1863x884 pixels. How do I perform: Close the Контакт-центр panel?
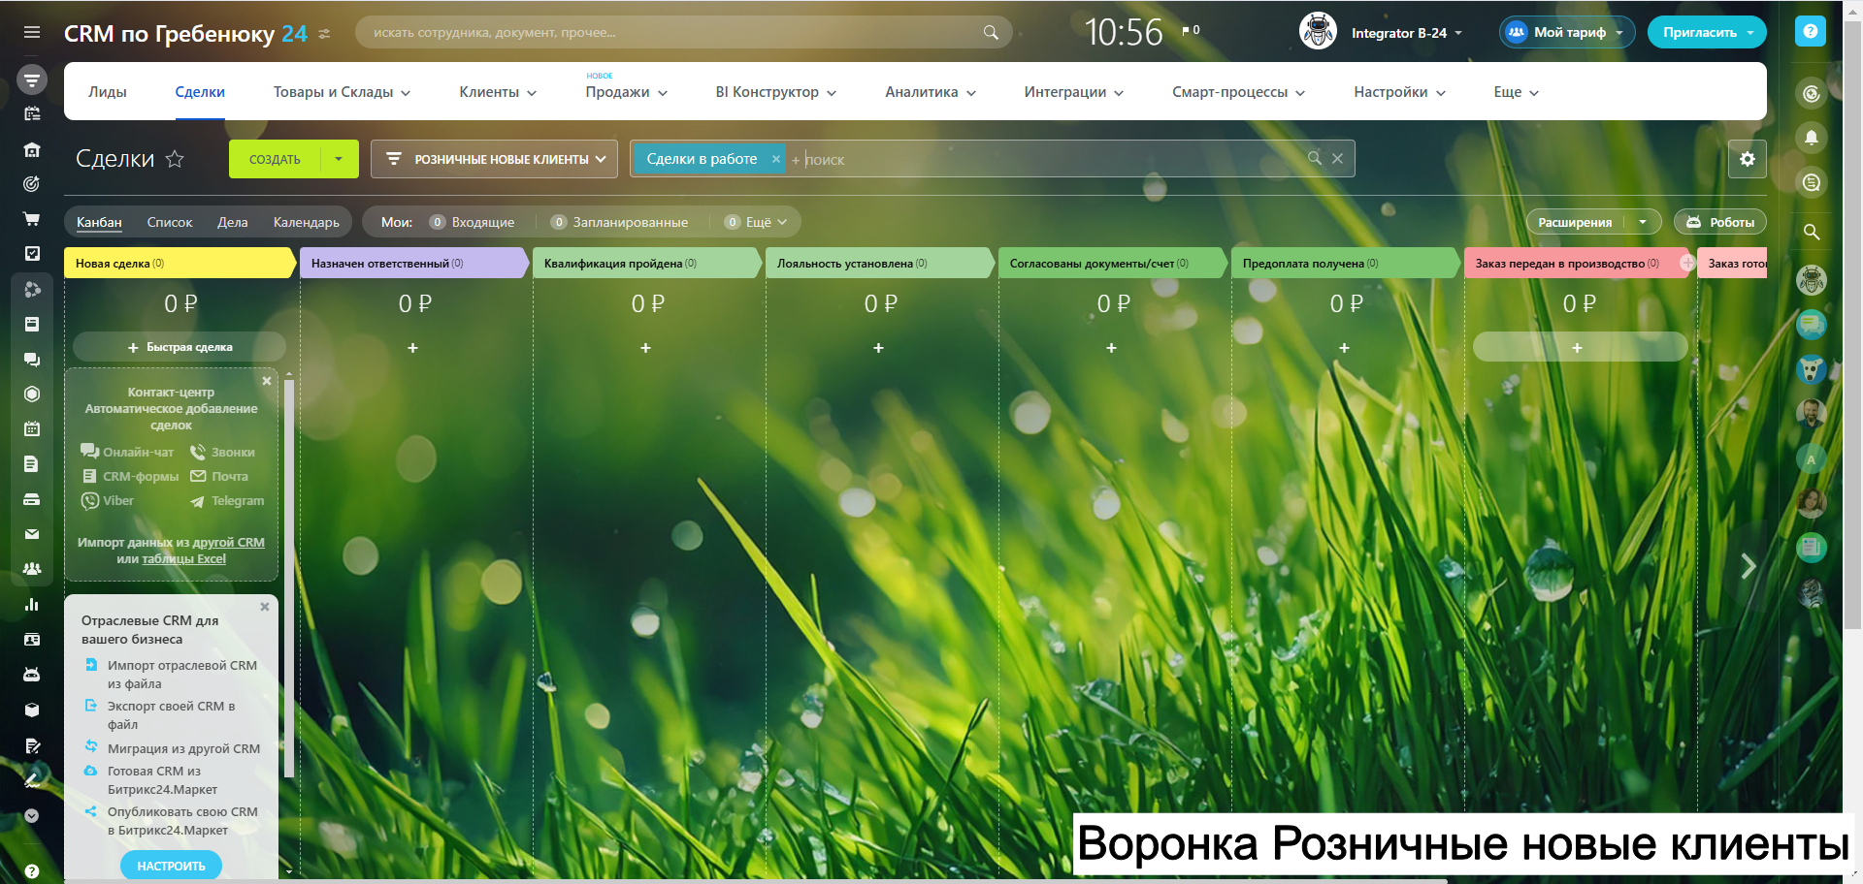tap(267, 381)
